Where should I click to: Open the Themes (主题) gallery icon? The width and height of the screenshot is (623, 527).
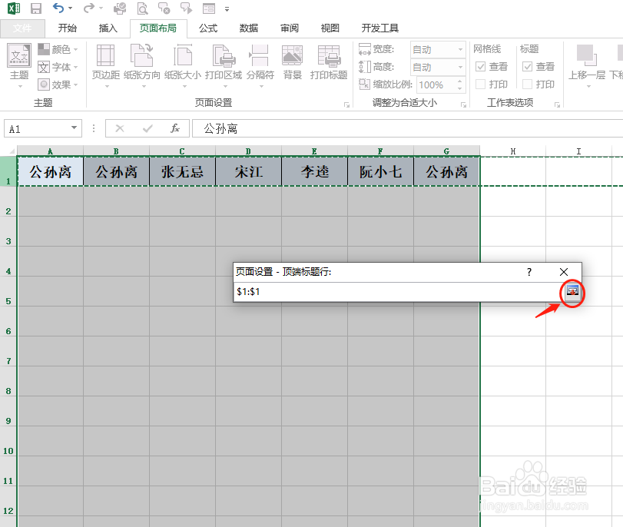[19, 55]
